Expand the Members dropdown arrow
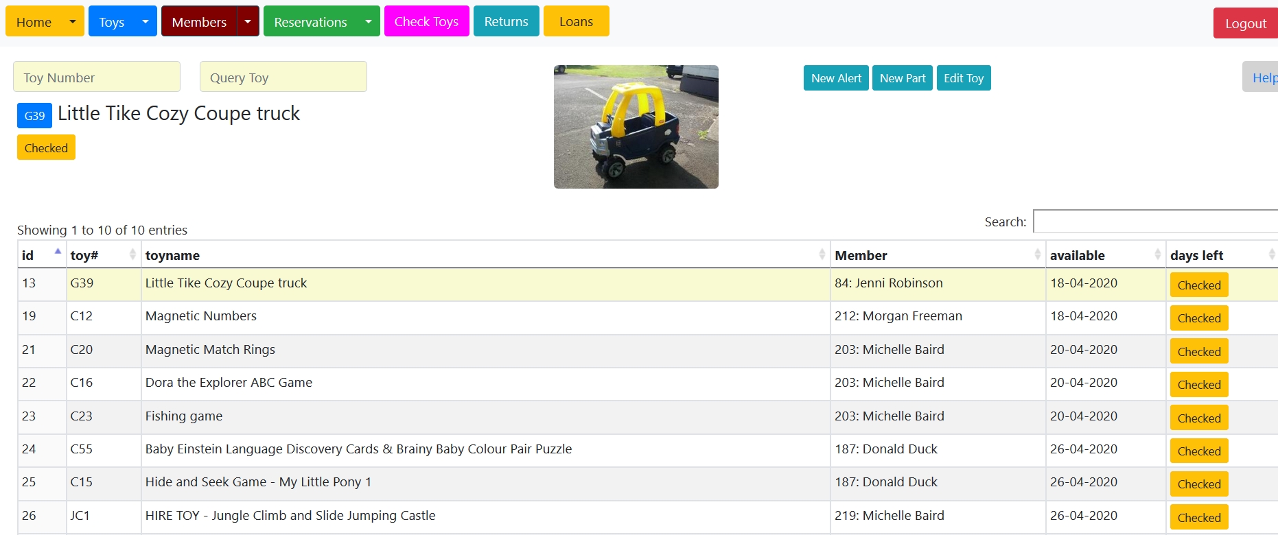The image size is (1278, 535). point(248,21)
